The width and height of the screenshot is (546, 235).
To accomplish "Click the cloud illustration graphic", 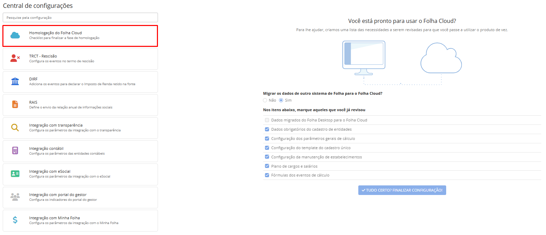I will click(441, 58).
